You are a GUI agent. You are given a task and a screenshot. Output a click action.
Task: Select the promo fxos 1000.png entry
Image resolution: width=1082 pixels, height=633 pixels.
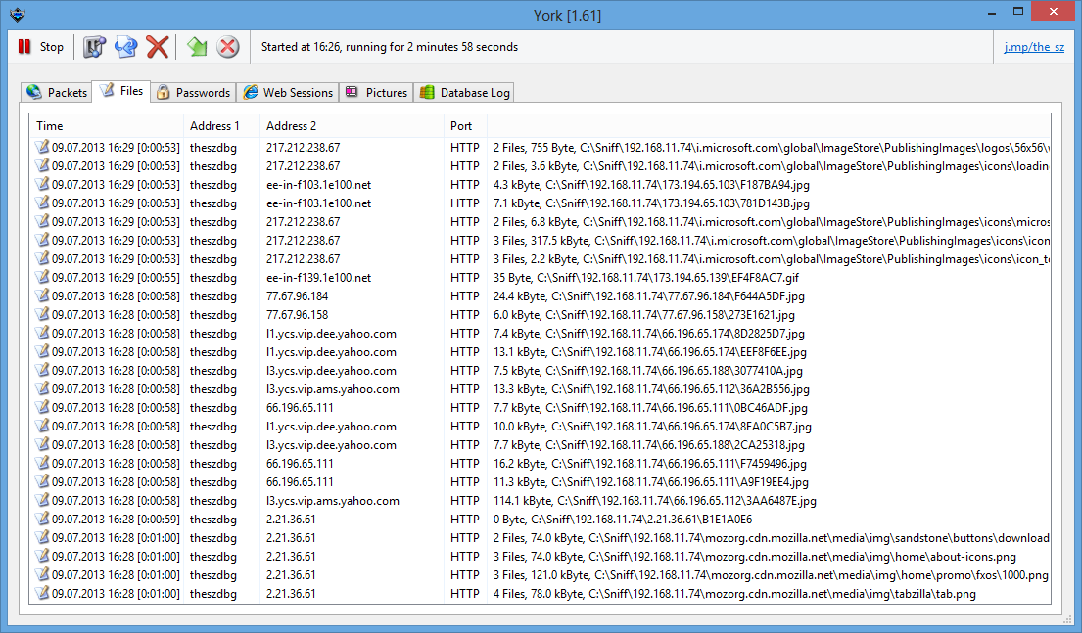pos(541,575)
